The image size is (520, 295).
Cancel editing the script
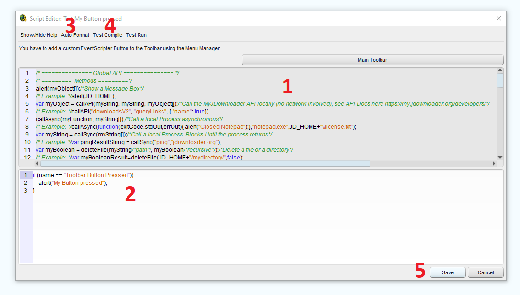pos(485,272)
